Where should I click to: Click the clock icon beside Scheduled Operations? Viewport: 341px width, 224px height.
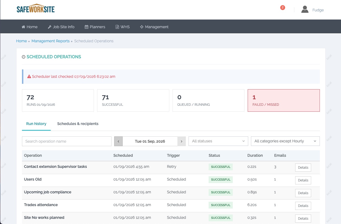pos(24,57)
